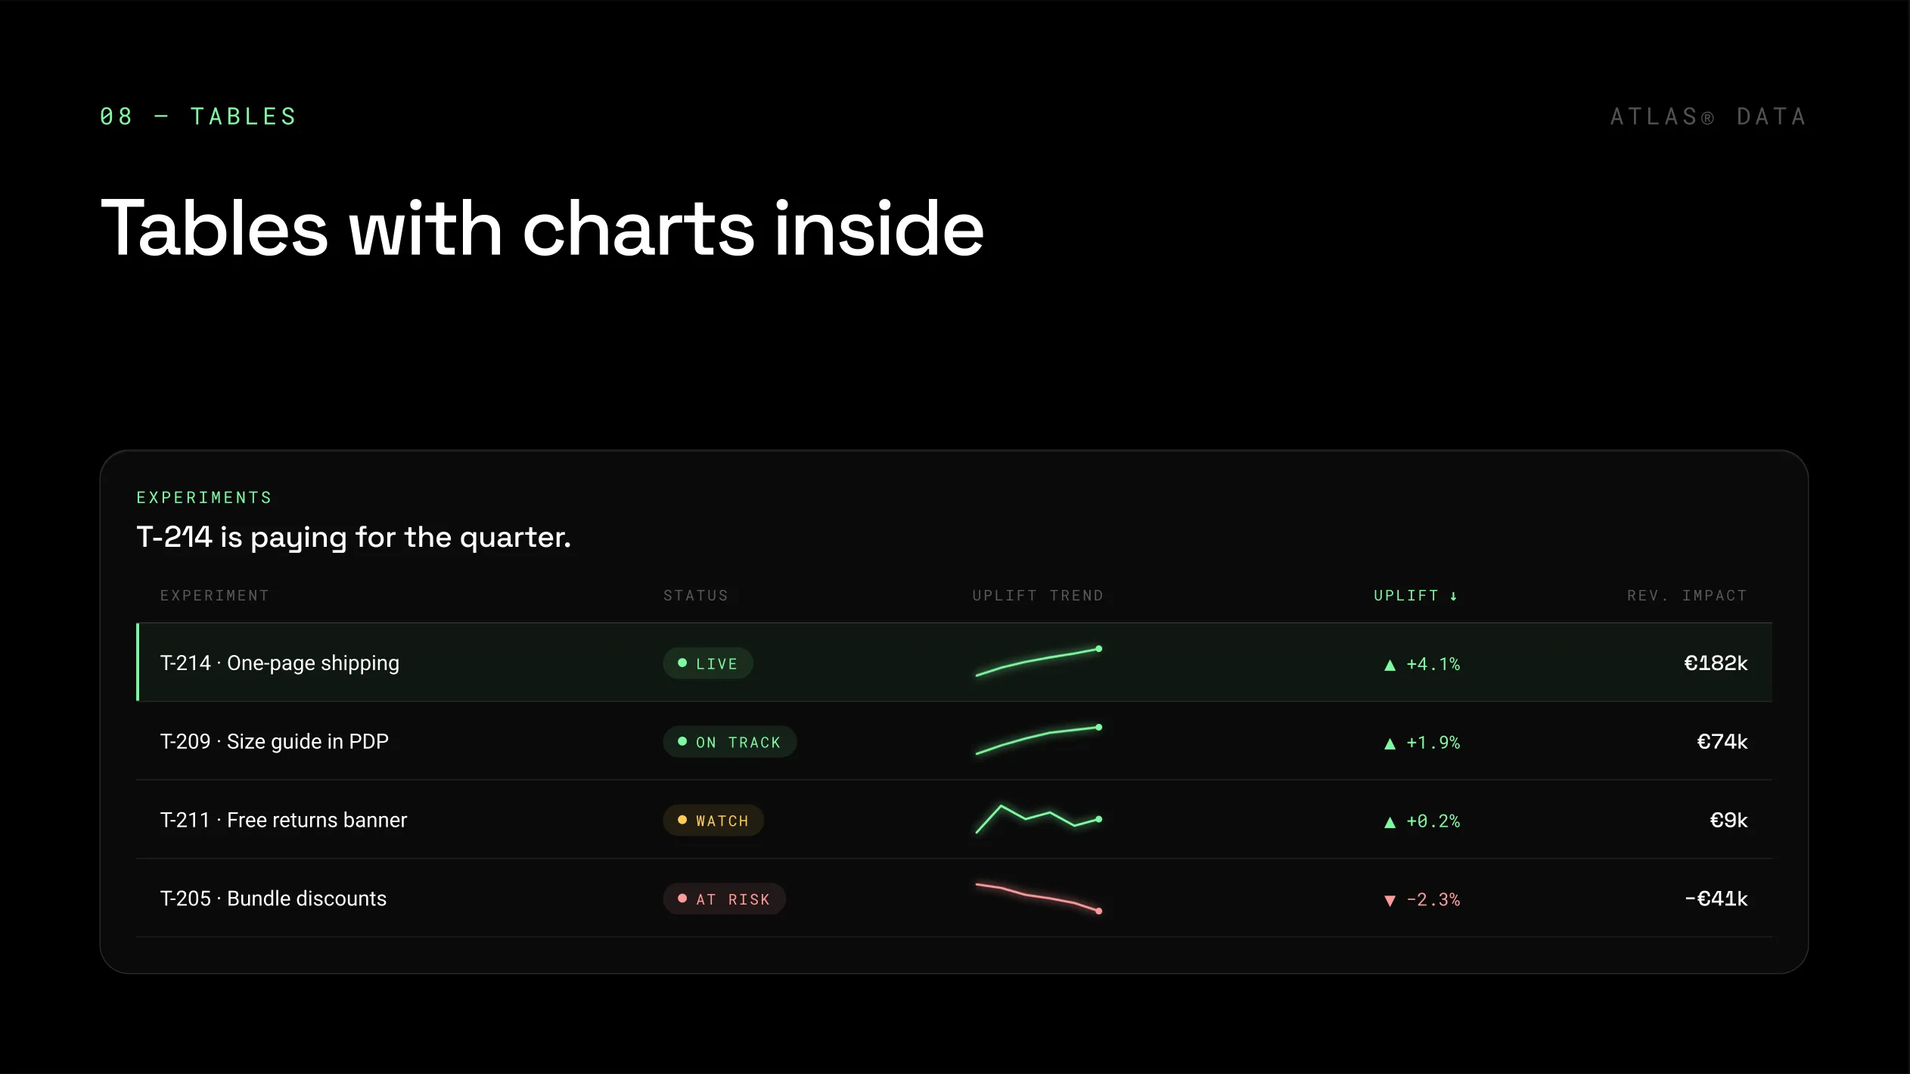Click the ATLAS® DATA brand label
Image resolution: width=1910 pixels, height=1074 pixels.
[x=1708, y=116]
